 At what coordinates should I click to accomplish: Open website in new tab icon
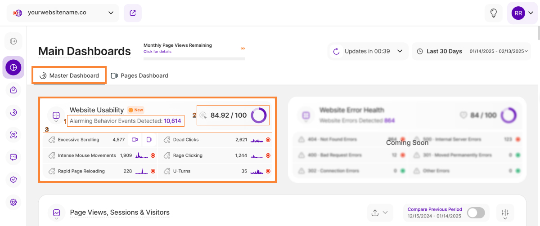point(133,13)
